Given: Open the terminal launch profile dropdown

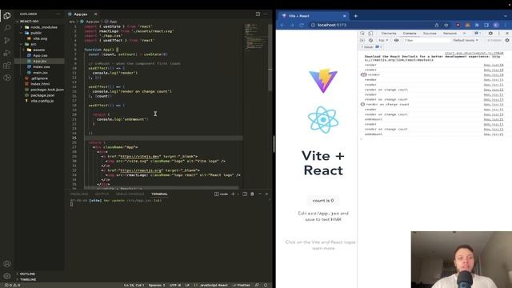Looking at the screenshot, I should point(238,194).
